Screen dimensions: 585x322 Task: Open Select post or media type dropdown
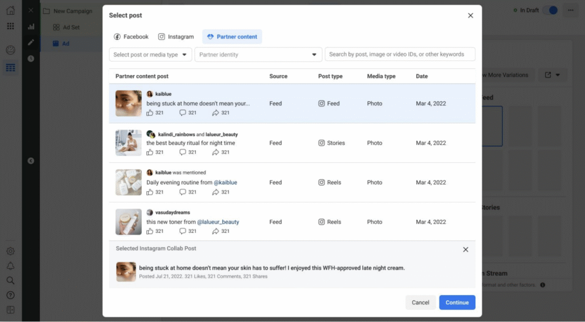[x=150, y=55]
